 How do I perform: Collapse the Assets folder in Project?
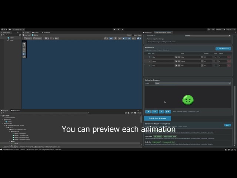click(x=1, y=116)
